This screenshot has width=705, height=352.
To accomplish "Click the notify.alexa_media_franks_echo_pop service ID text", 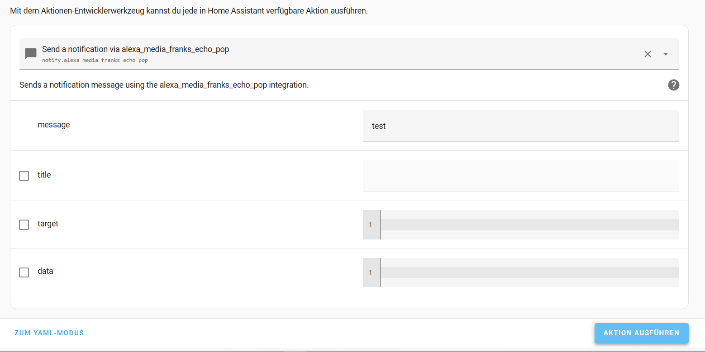I will (95, 60).
